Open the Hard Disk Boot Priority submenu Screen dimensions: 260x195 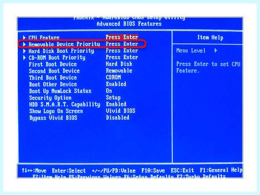coord(62,51)
